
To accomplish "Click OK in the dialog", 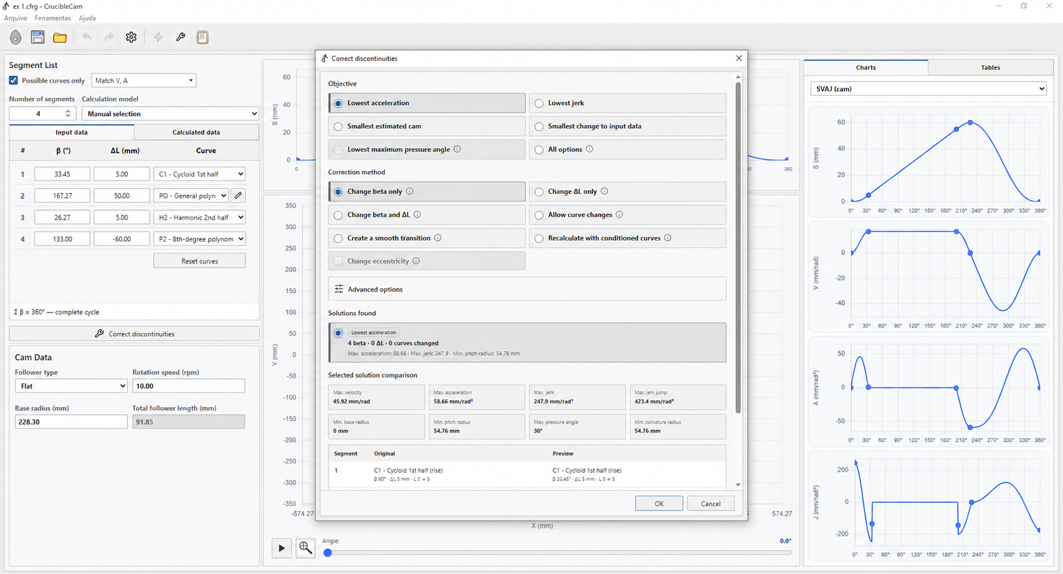I will click(659, 504).
